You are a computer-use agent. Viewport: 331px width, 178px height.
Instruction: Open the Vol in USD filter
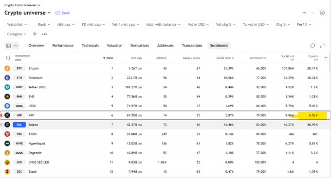tap(198, 24)
